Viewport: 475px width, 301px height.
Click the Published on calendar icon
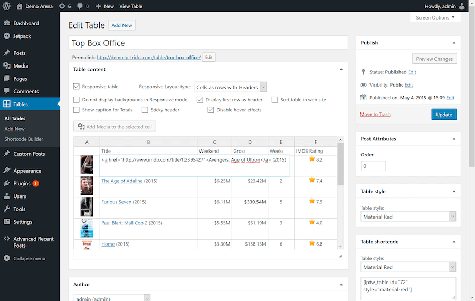click(363, 97)
